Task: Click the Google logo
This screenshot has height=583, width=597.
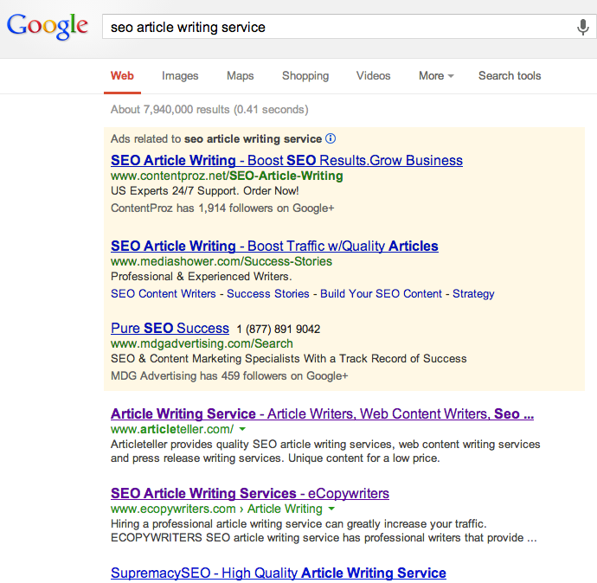Action: click(48, 26)
